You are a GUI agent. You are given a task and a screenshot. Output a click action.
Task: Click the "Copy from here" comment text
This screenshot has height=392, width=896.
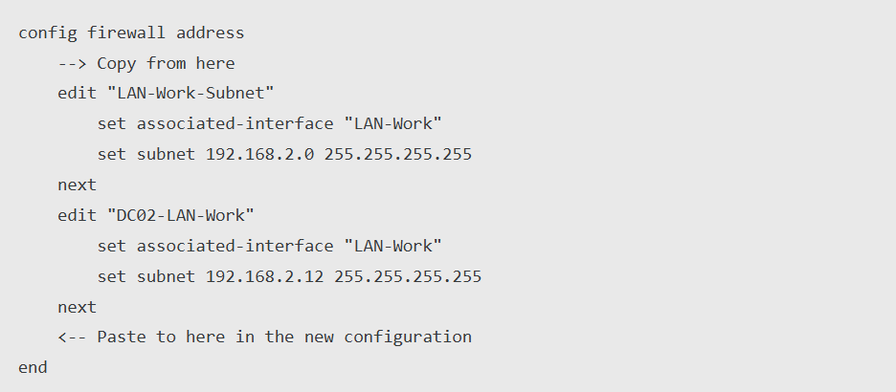[166, 64]
